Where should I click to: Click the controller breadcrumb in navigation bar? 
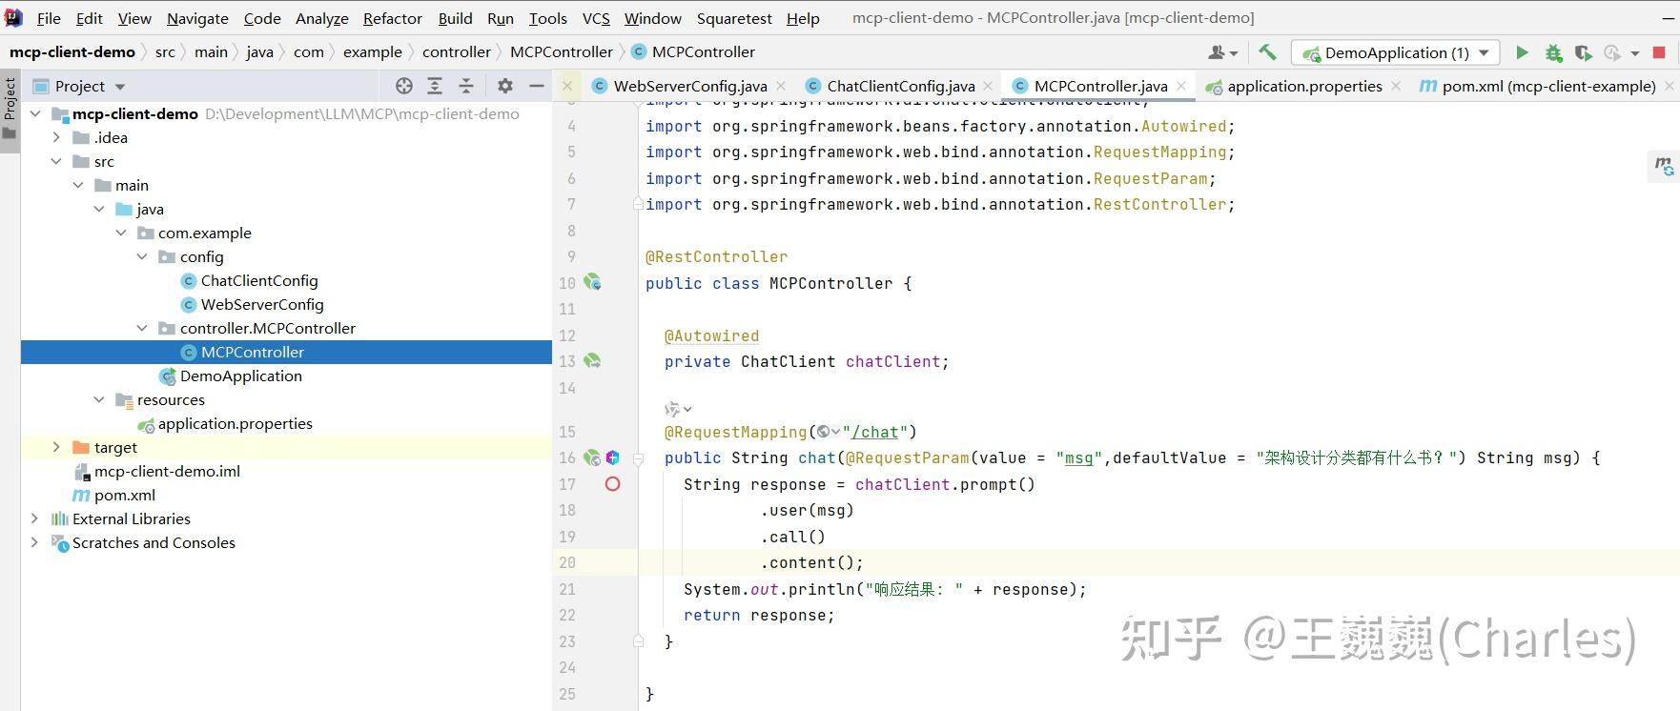click(x=457, y=52)
